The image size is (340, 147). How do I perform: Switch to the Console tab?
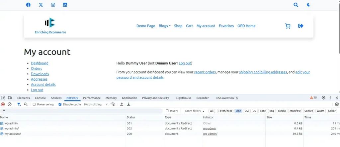[40, 98]
